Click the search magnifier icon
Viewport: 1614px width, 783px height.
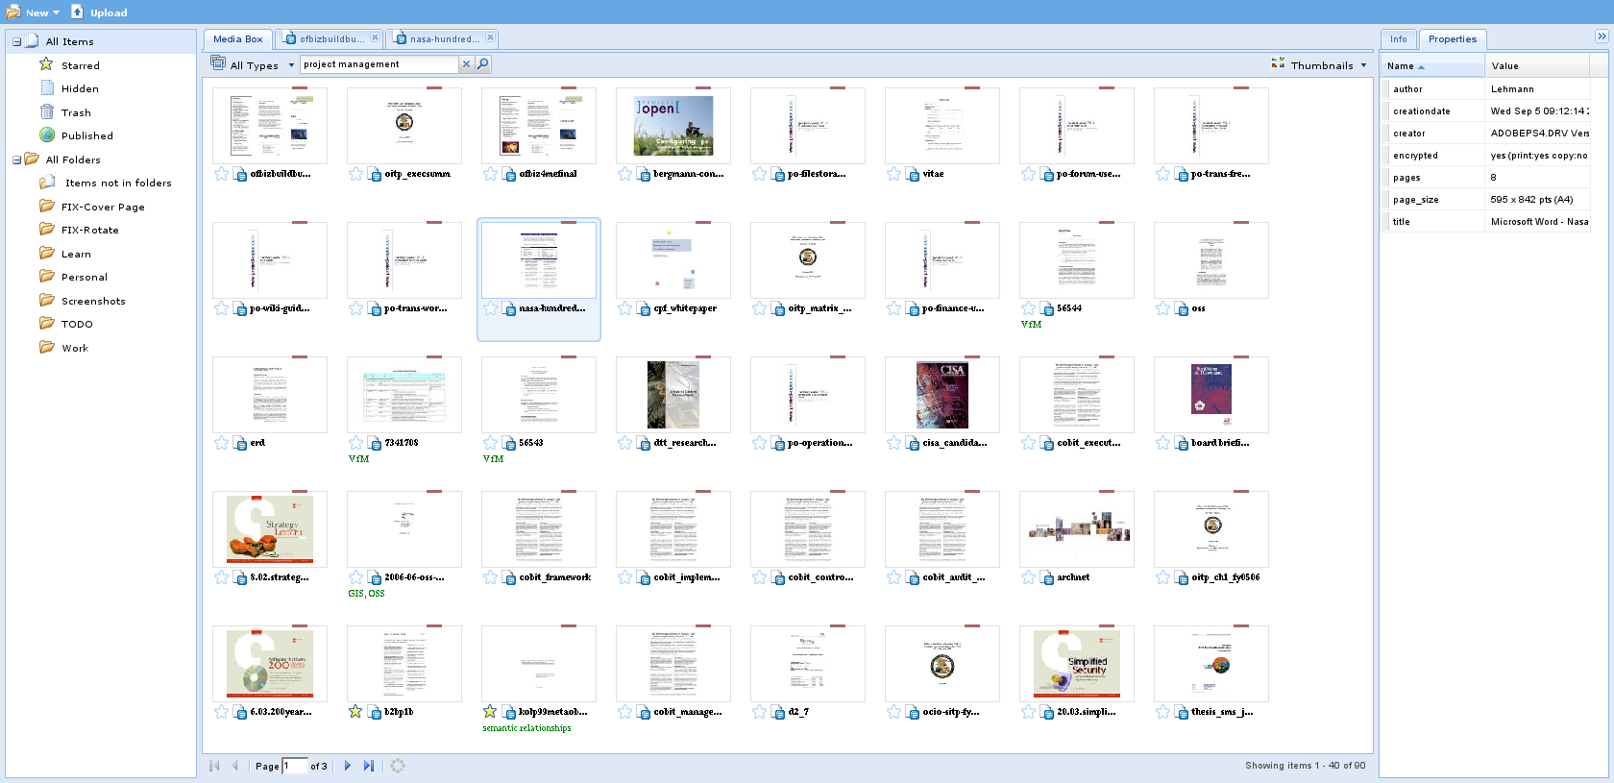click(x=483, y=64)
